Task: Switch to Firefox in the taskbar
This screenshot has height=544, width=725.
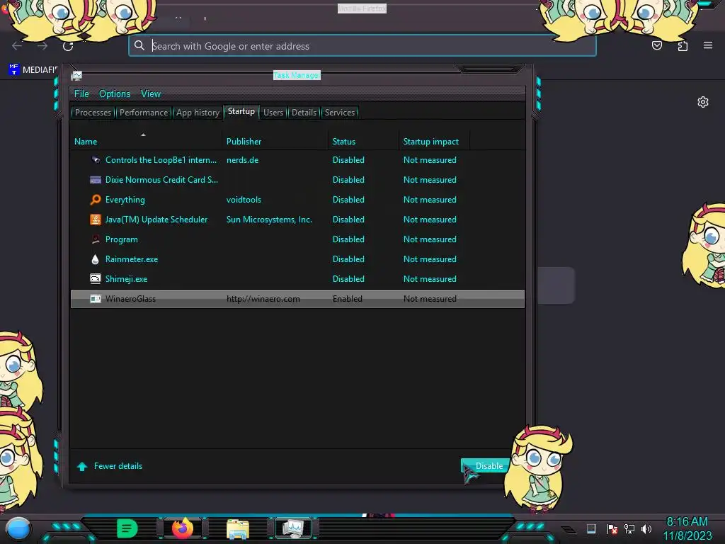Action: (182, 528)
